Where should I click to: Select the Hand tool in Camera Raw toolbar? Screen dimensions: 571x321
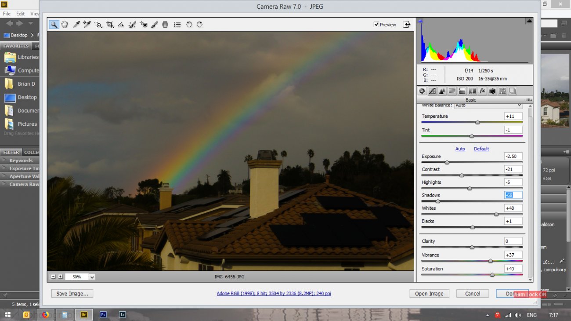[65, 25]
